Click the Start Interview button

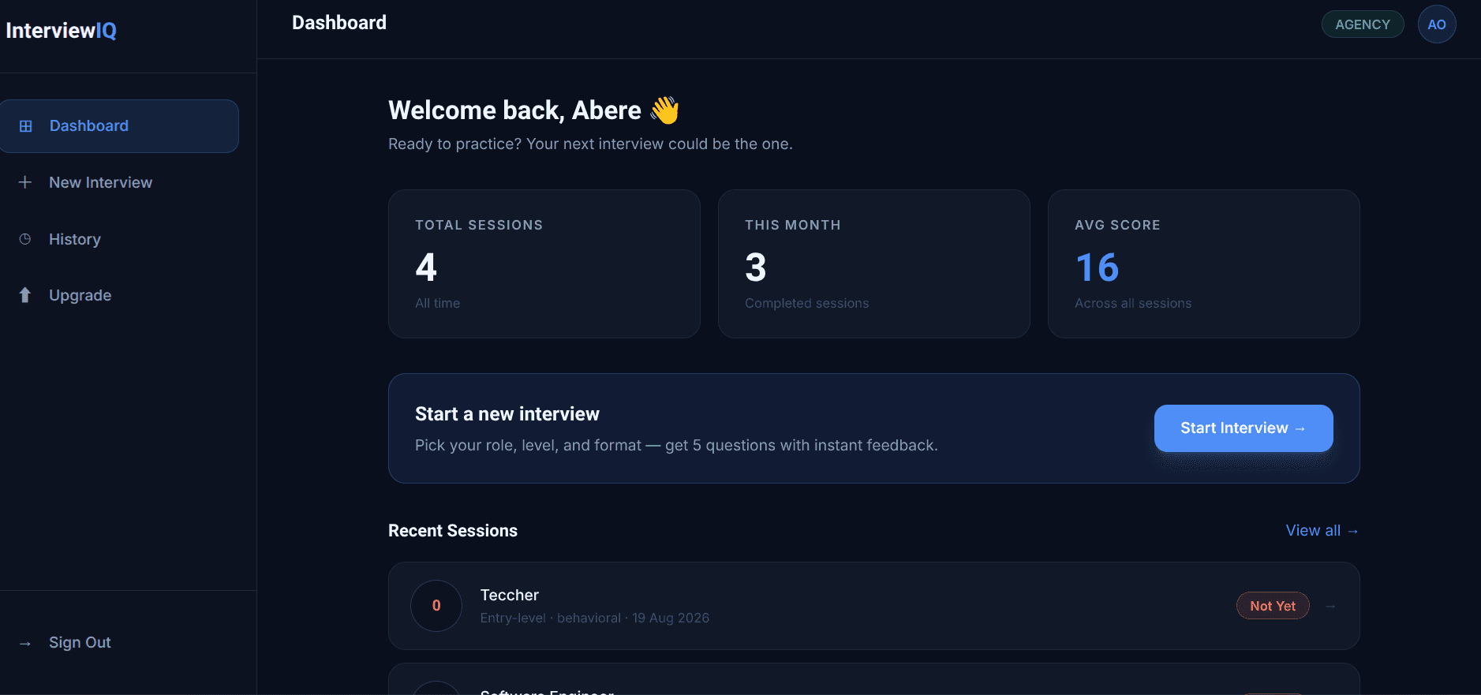tap(1244, 428)
